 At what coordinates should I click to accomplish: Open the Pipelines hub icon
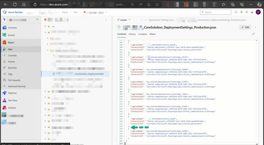5,93
